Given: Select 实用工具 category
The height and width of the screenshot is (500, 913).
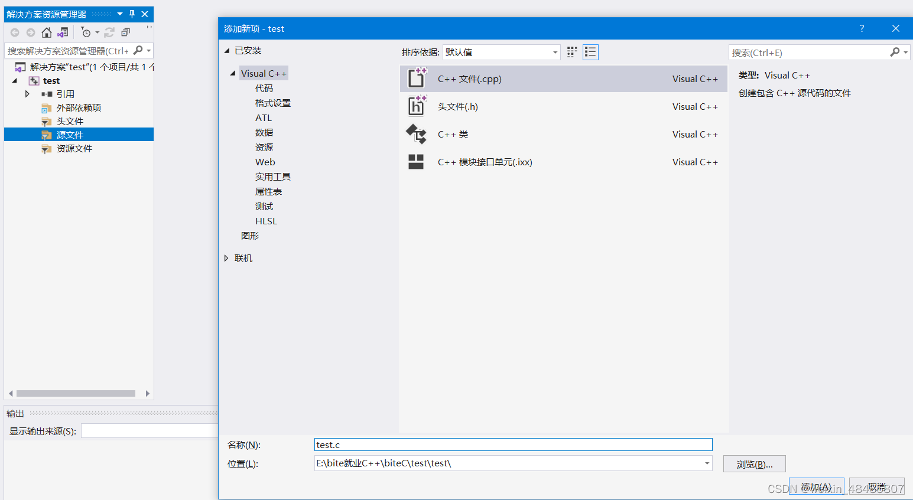Looking at the screenshot, I should click(x=273, y=177).
